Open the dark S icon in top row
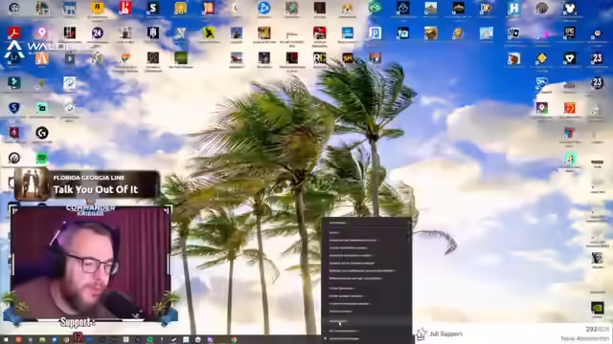 pos(153,8)
